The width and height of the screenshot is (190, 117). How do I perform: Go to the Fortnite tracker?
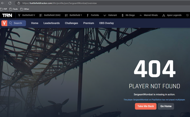click(93, 15)
